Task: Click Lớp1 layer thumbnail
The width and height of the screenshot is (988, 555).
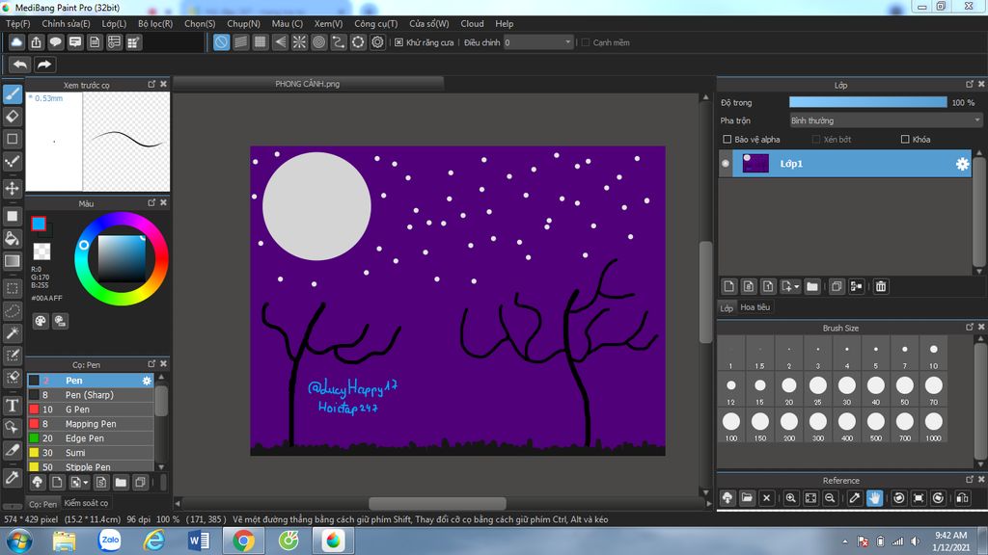Action: click(755, 164)
